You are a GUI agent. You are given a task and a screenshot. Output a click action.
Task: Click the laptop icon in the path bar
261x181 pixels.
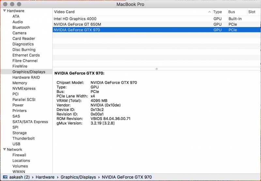tap(5, 177)
